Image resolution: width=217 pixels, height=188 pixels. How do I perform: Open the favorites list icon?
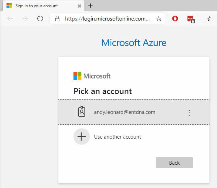210,19
